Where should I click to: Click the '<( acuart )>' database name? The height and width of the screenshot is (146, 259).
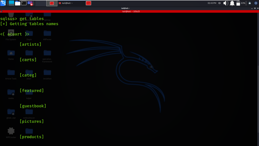[15, 34]
